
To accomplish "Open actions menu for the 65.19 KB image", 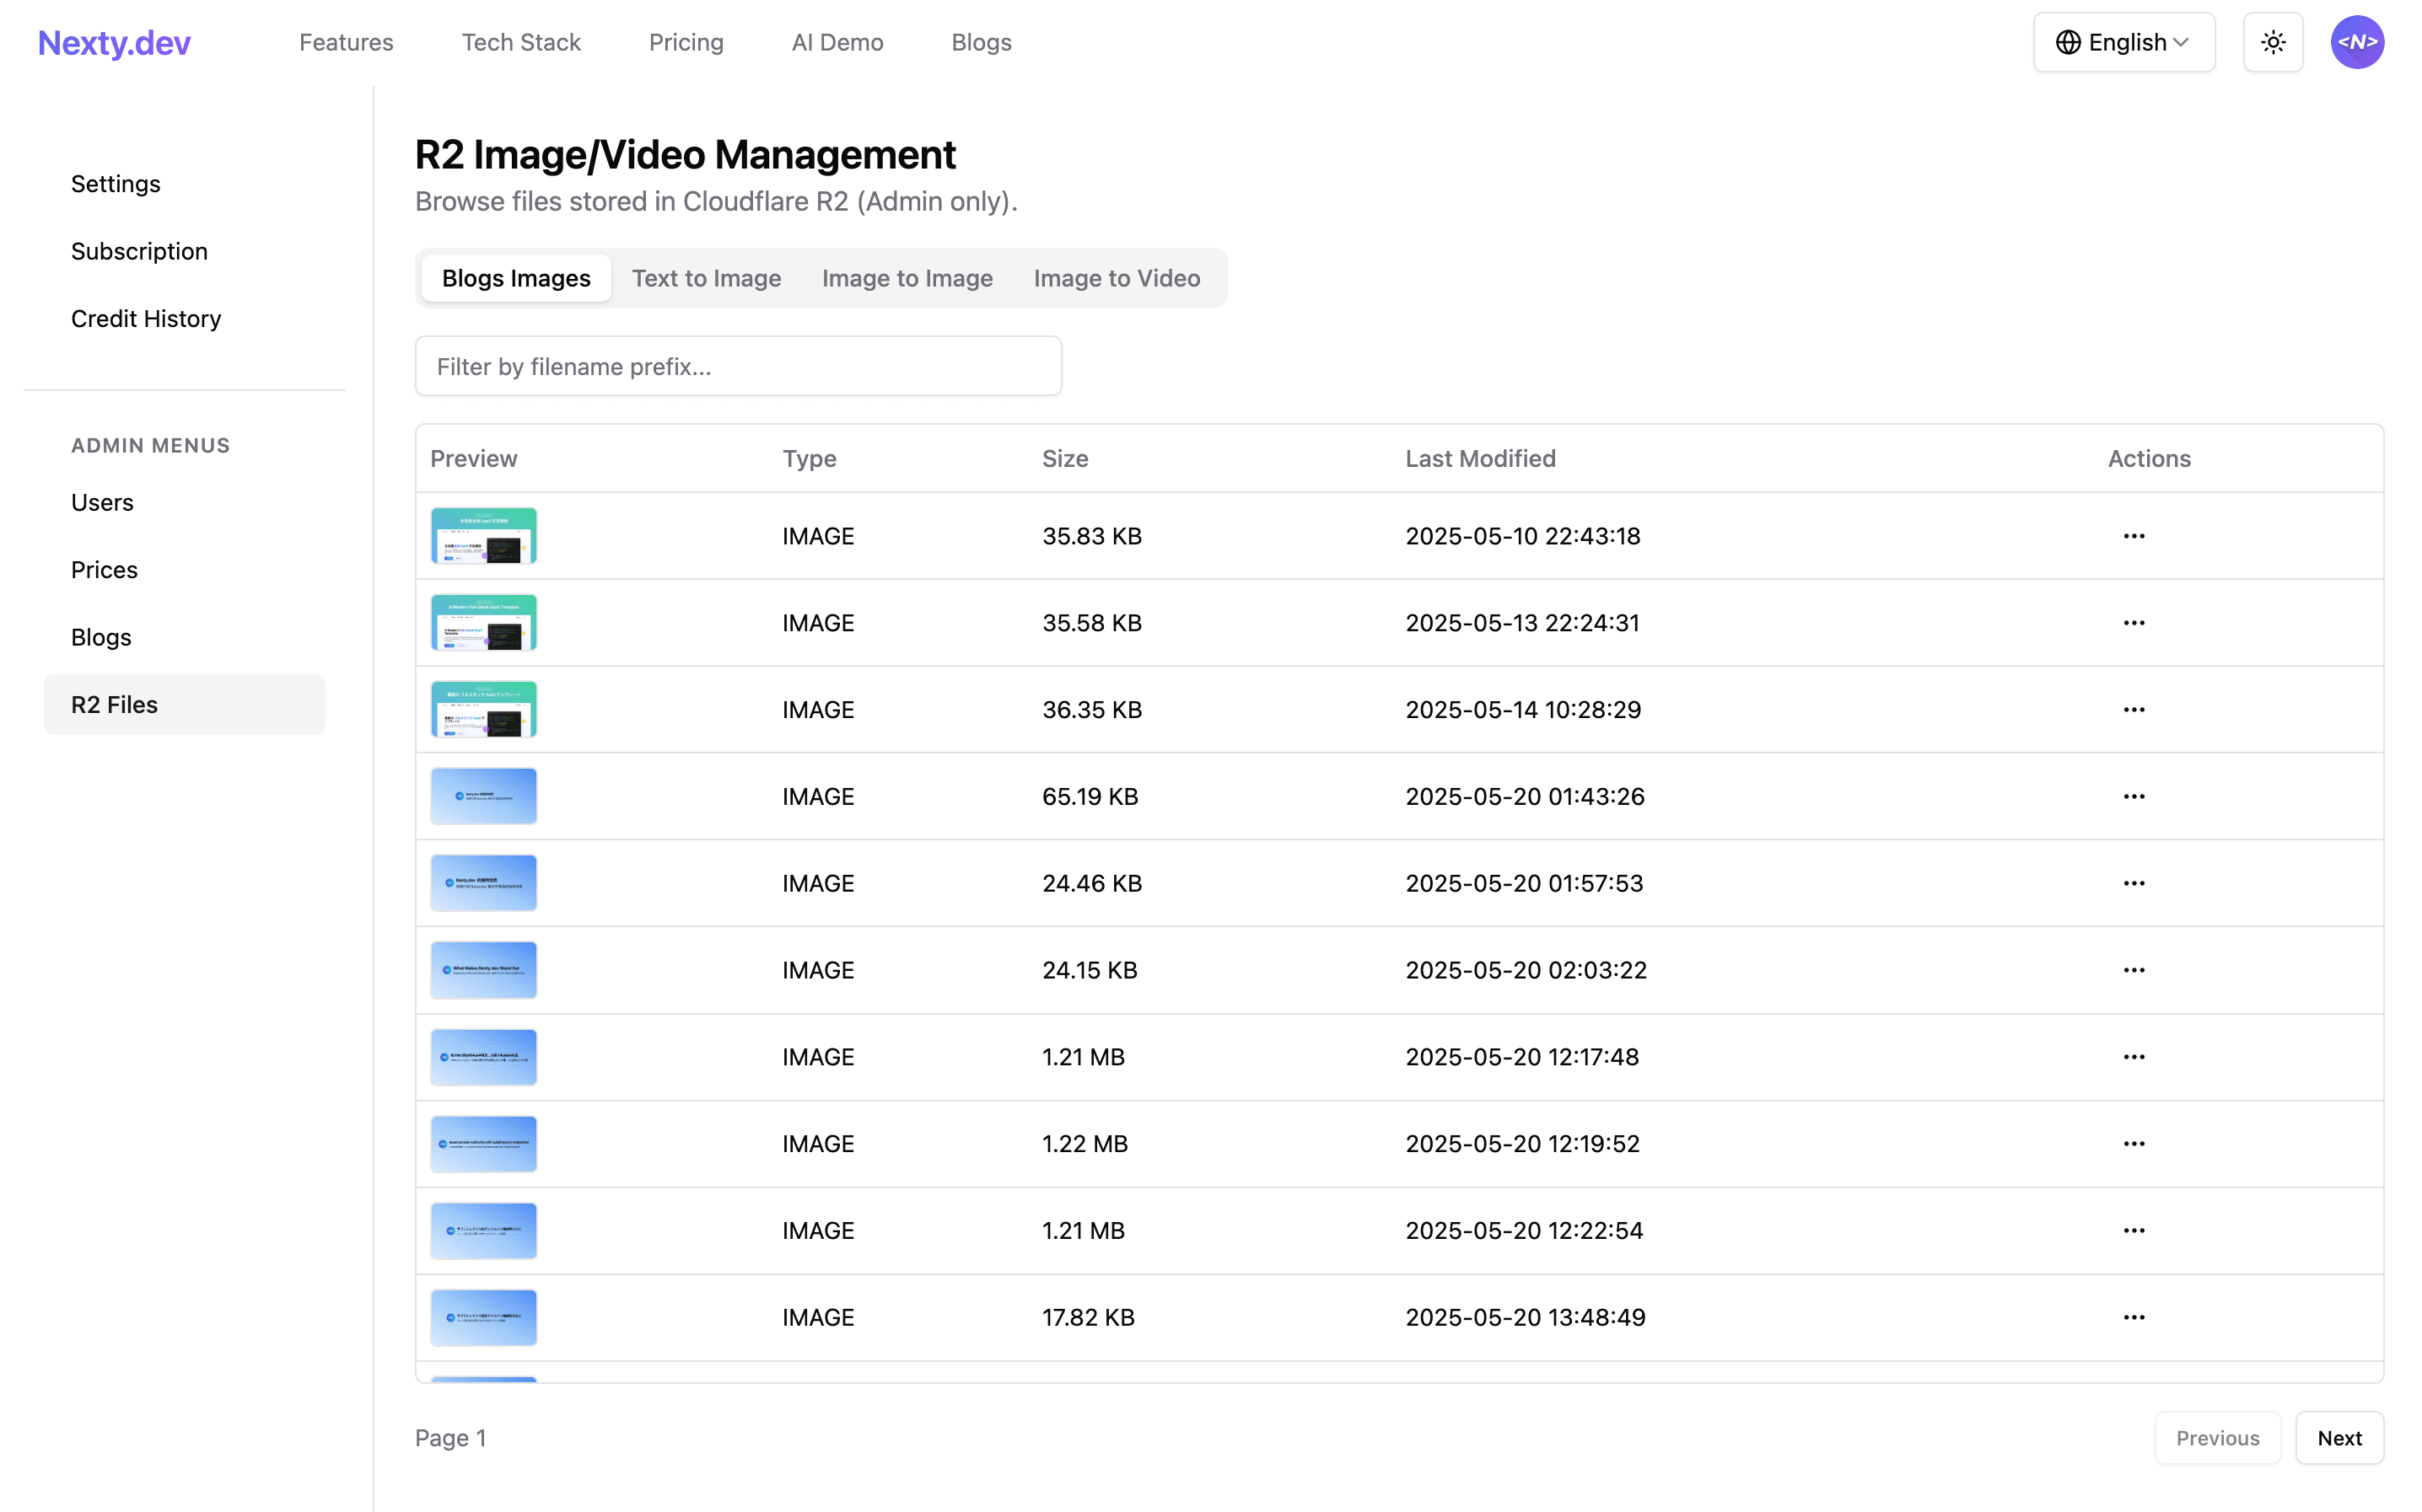I will tap(2134, 796).
